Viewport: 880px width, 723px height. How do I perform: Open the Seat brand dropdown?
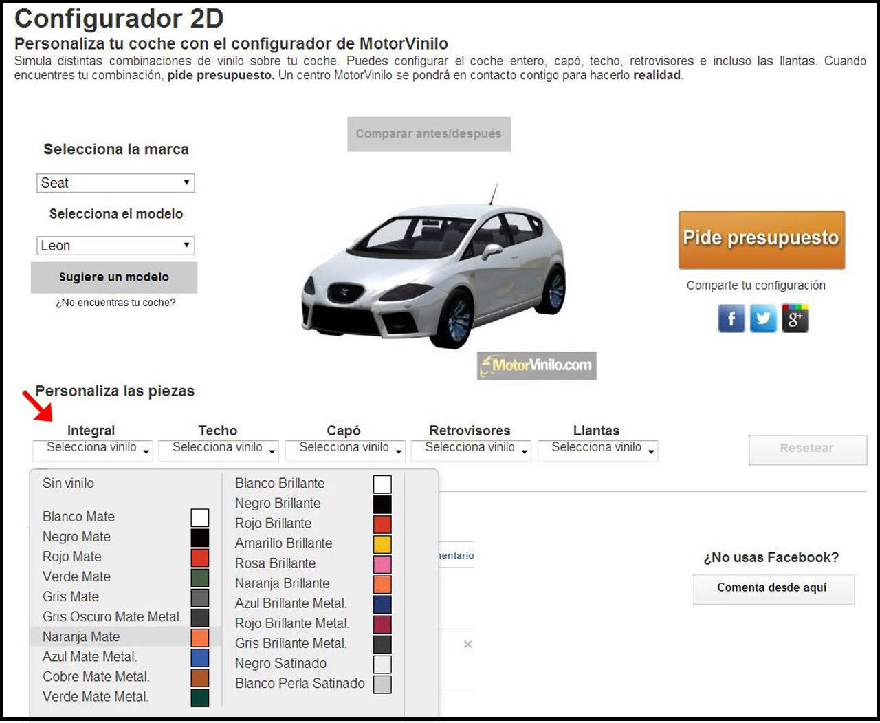click(x=115, y=183)
